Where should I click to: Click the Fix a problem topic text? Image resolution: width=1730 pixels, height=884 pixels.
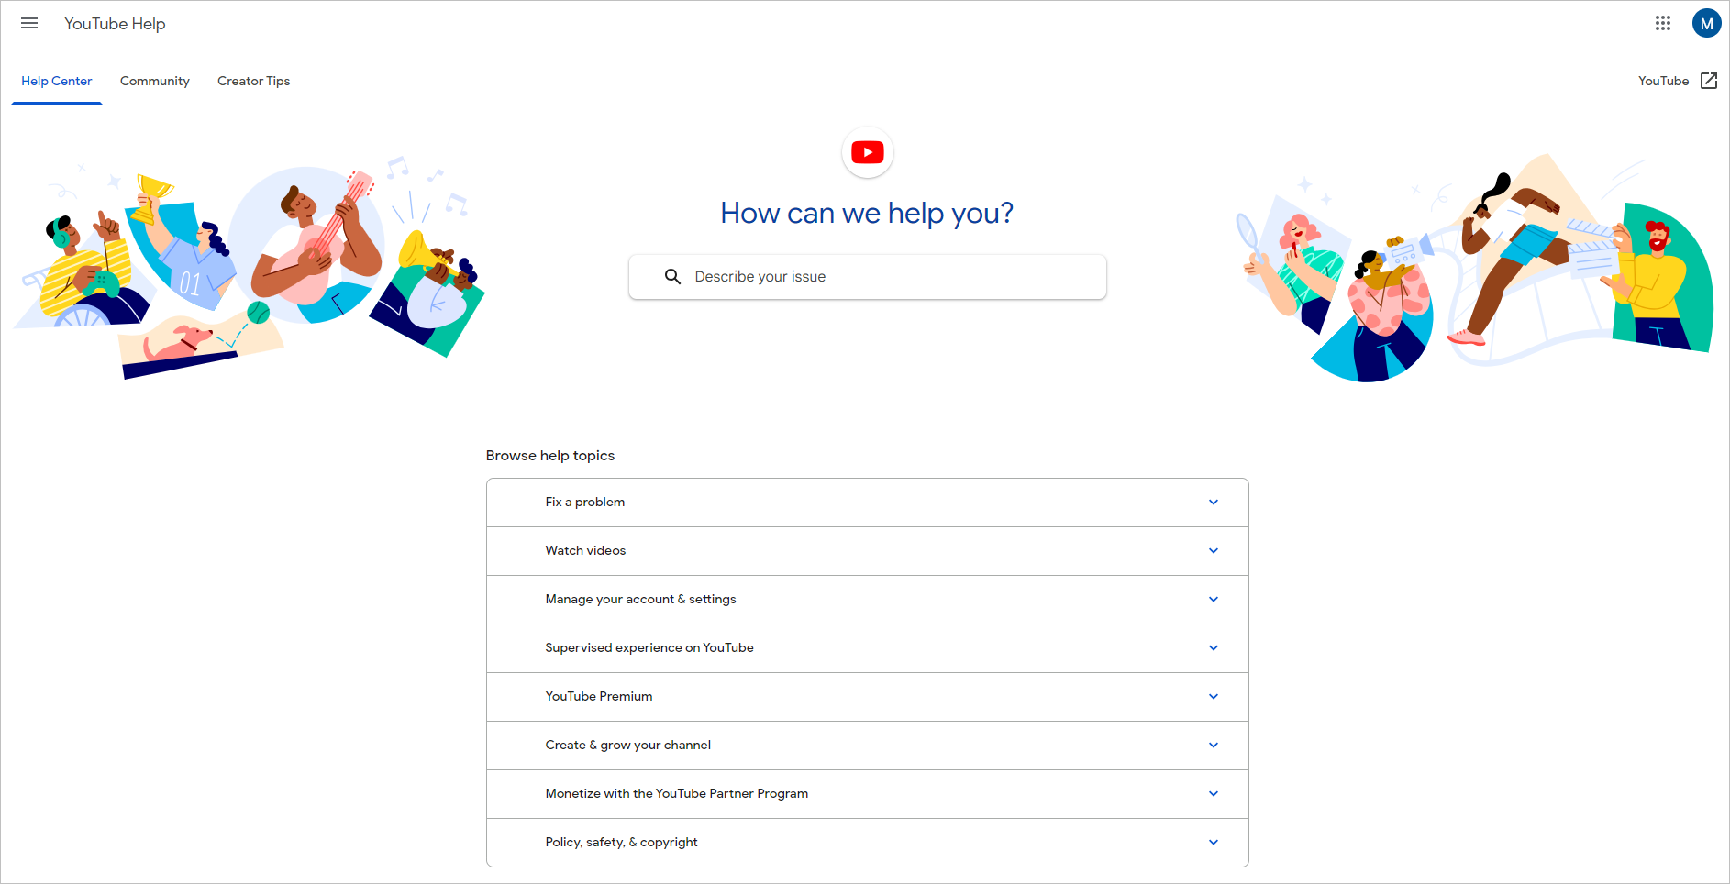585,503
